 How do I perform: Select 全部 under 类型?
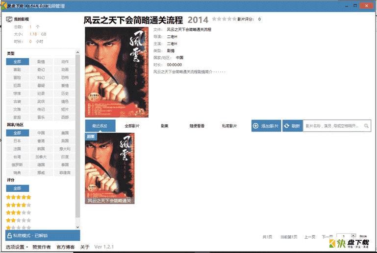click(x=17, y=62)
